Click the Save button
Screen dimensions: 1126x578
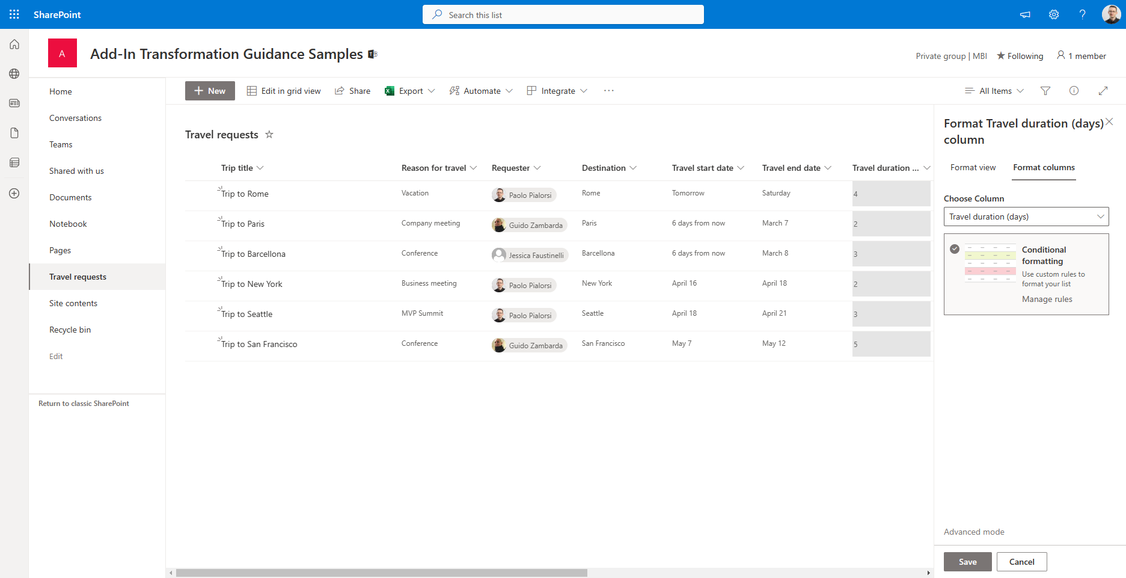[967, 562]
